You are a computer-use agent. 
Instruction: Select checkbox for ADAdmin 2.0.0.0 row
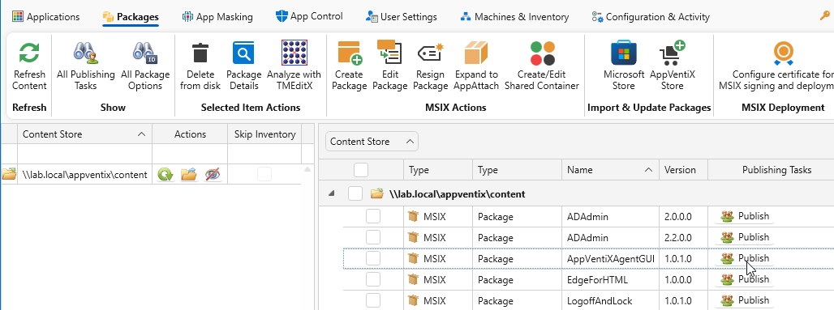click(x=373, y=216)
